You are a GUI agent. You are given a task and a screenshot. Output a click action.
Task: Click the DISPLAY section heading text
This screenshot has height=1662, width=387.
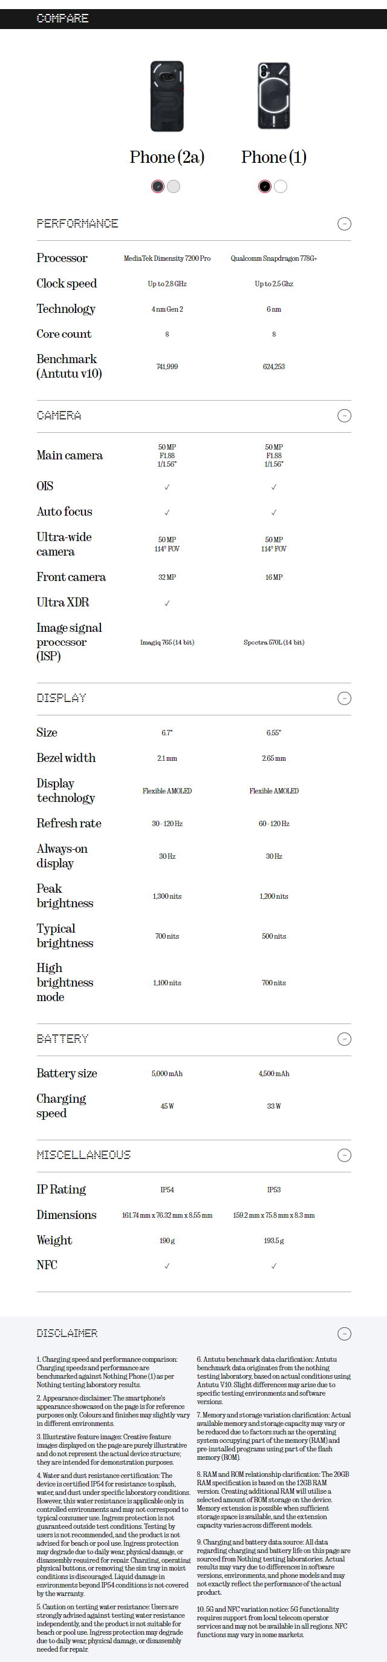pos(61,698)
